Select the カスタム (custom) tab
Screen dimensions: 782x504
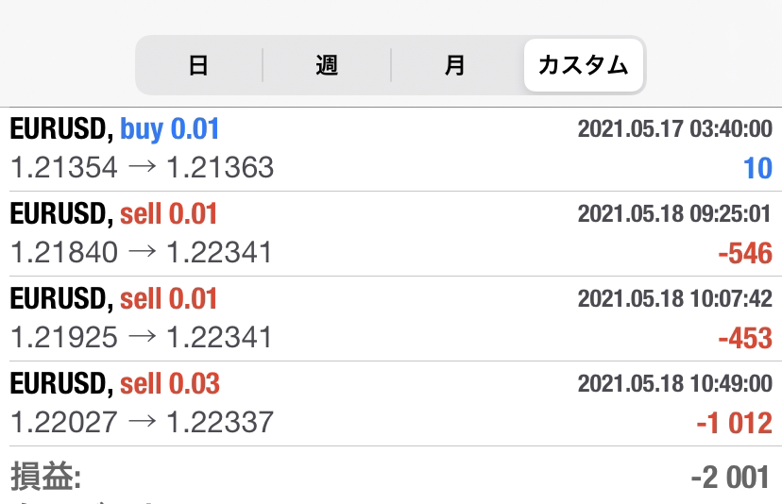click(x=583, y=65)
